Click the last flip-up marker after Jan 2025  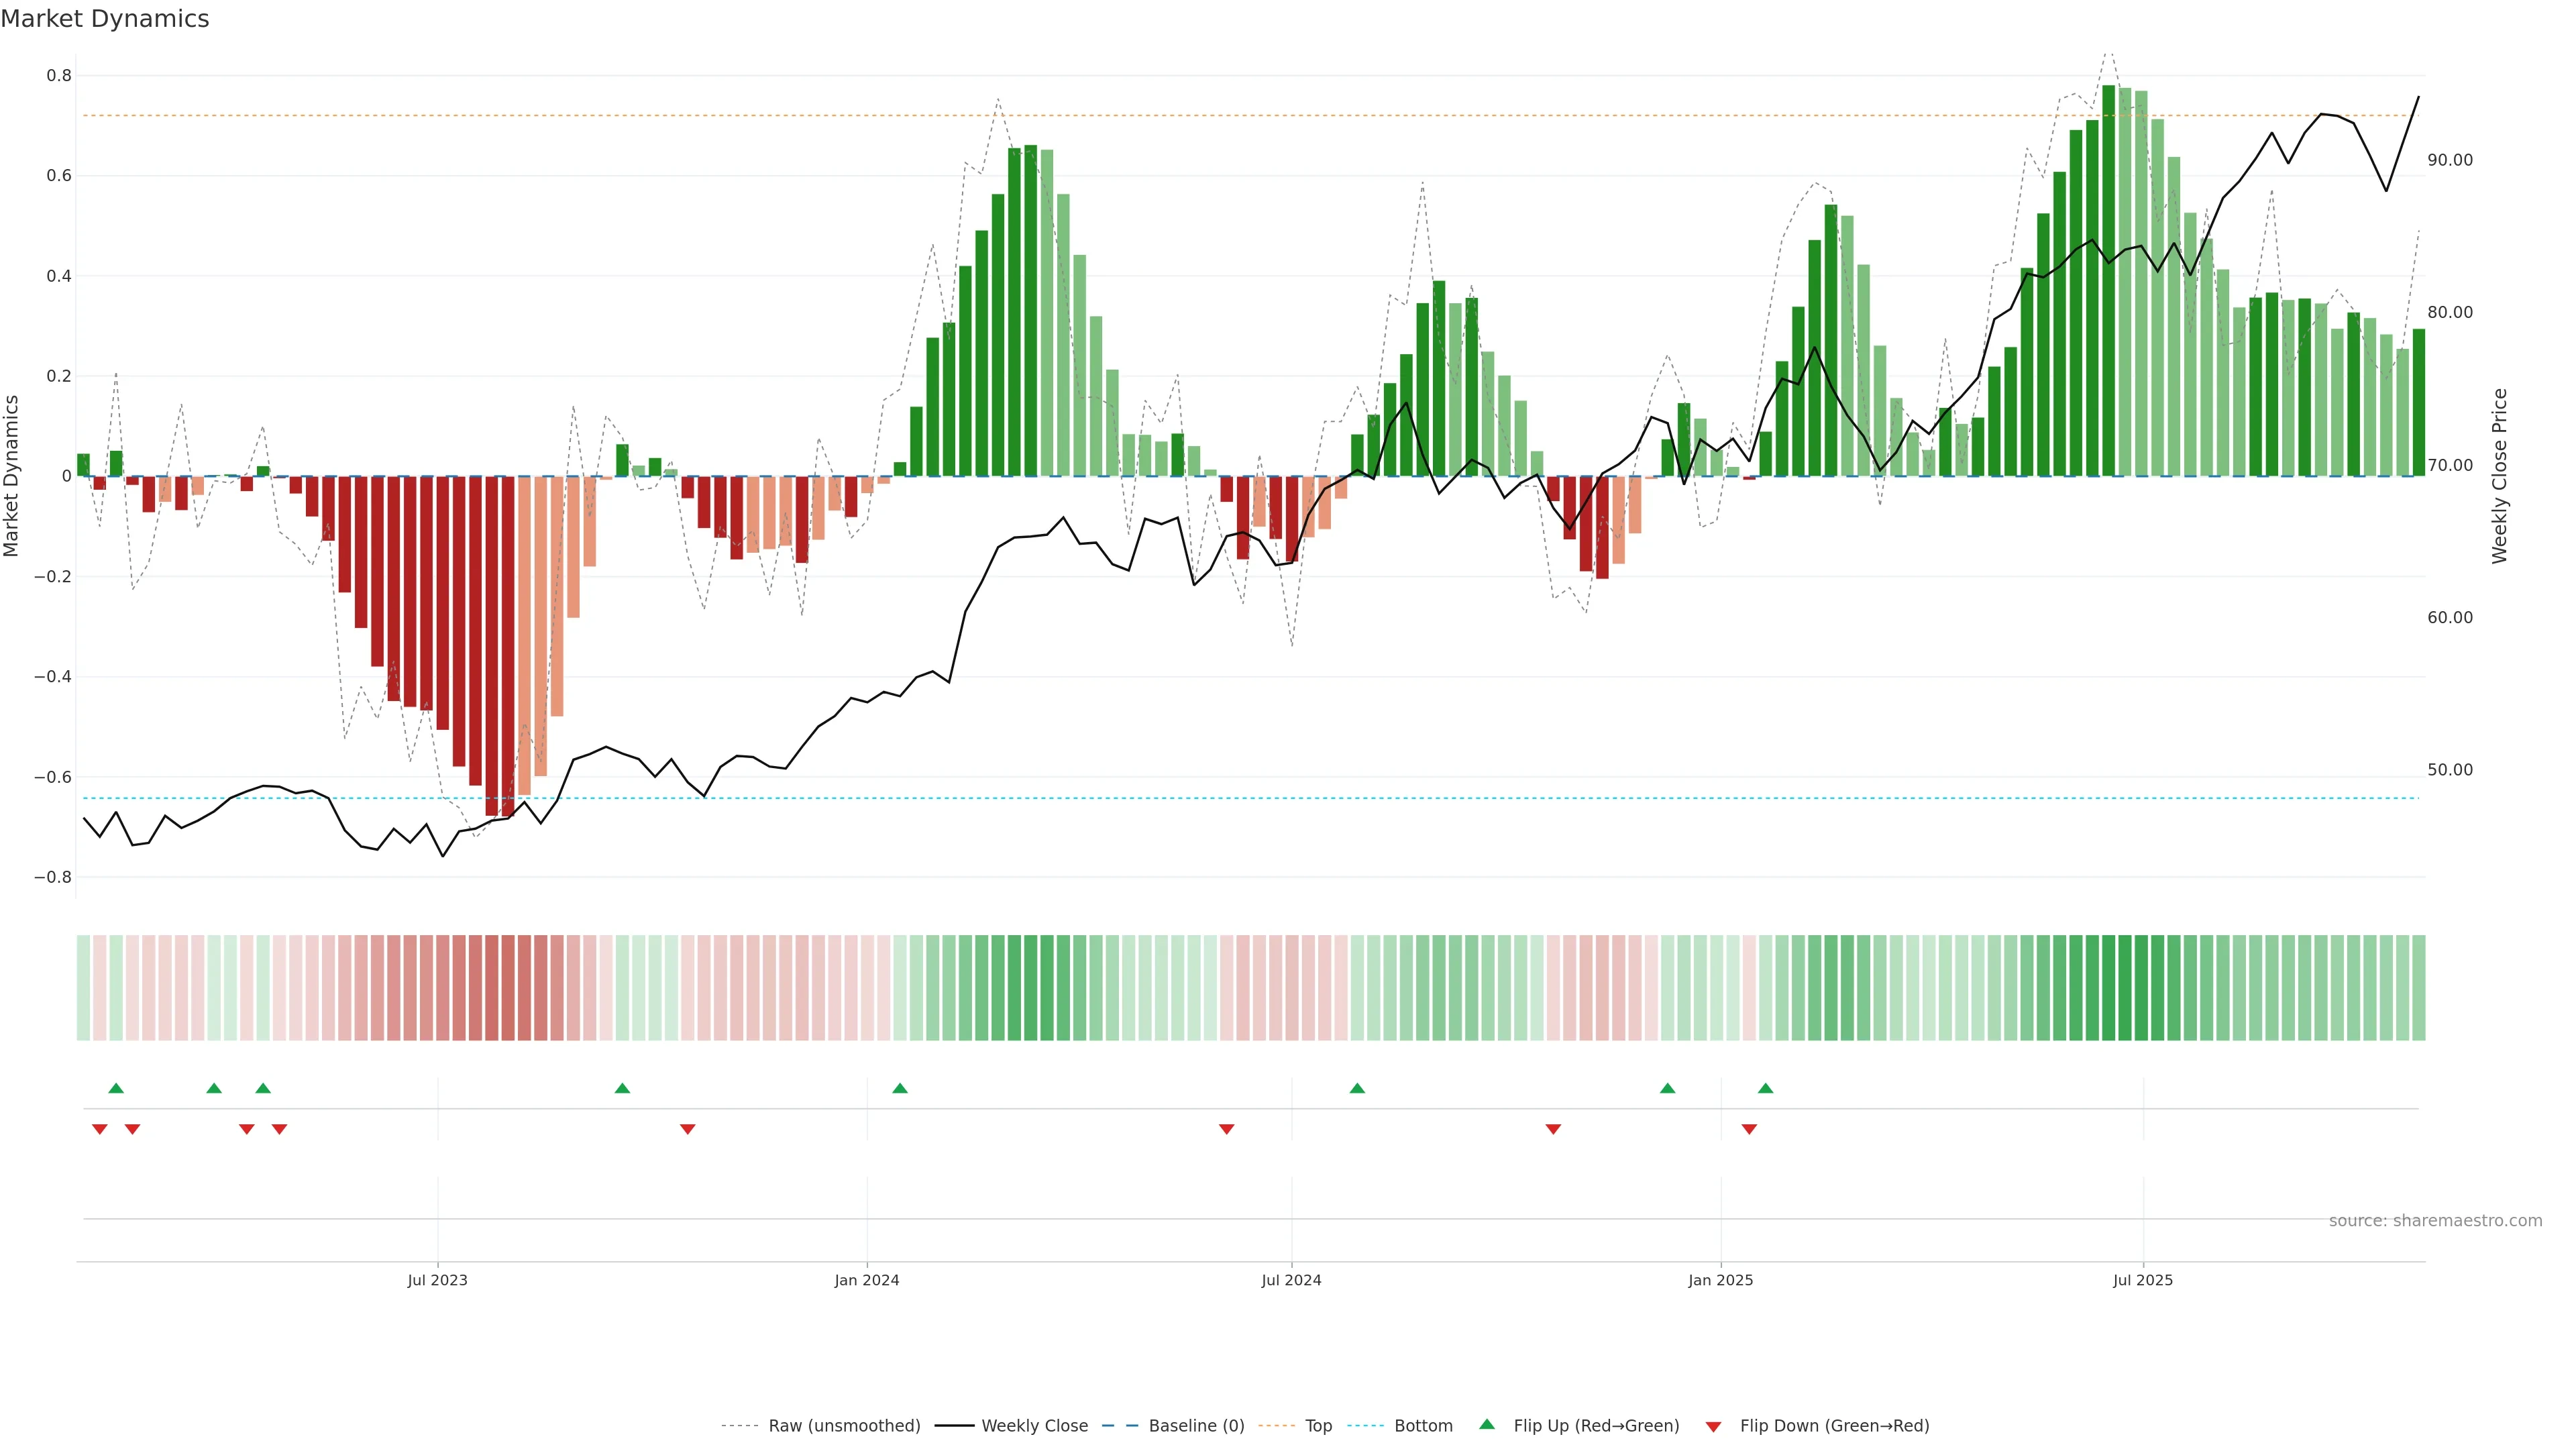(1765, 1088)
